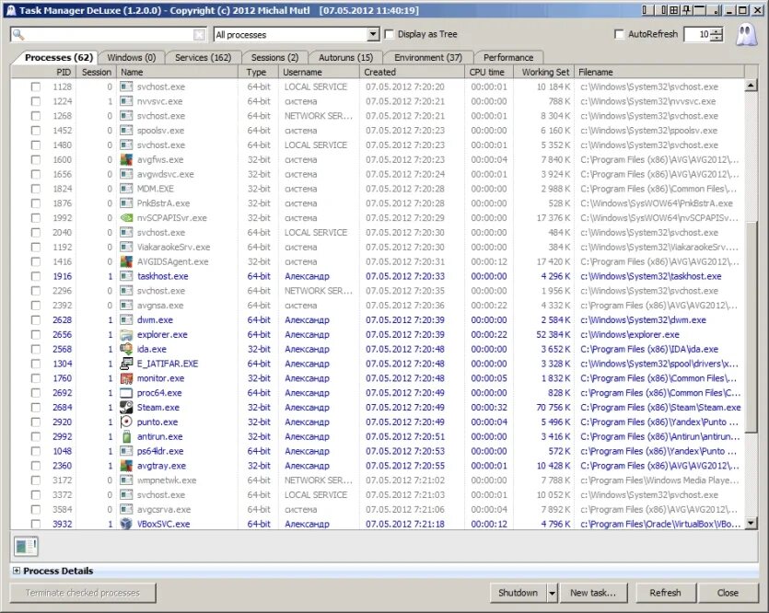Image resolution: width=769 pixels, height=613 pixels.
Task: Check the box for Steam.exe
Action: coord(35,407)
